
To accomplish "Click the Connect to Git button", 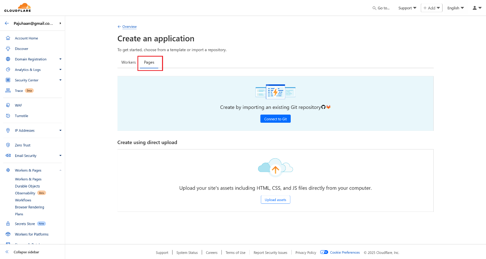I will point(275,119).
